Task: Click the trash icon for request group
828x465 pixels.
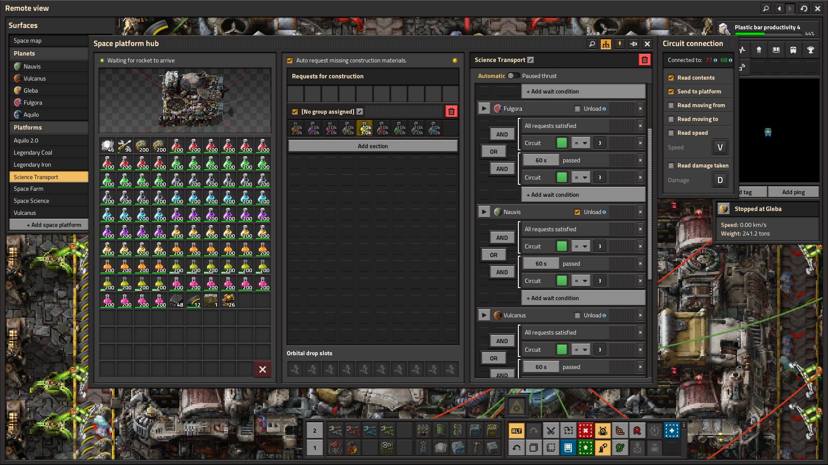Action: 451,112
